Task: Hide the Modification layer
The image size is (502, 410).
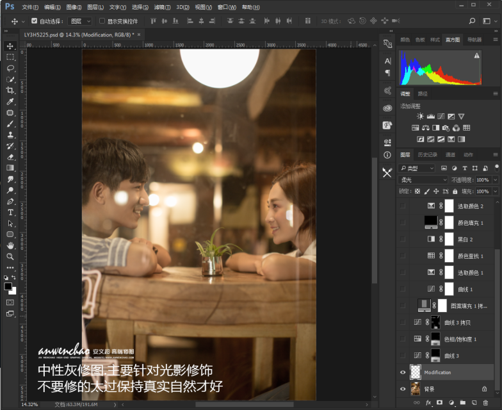Action: (403, 372)
